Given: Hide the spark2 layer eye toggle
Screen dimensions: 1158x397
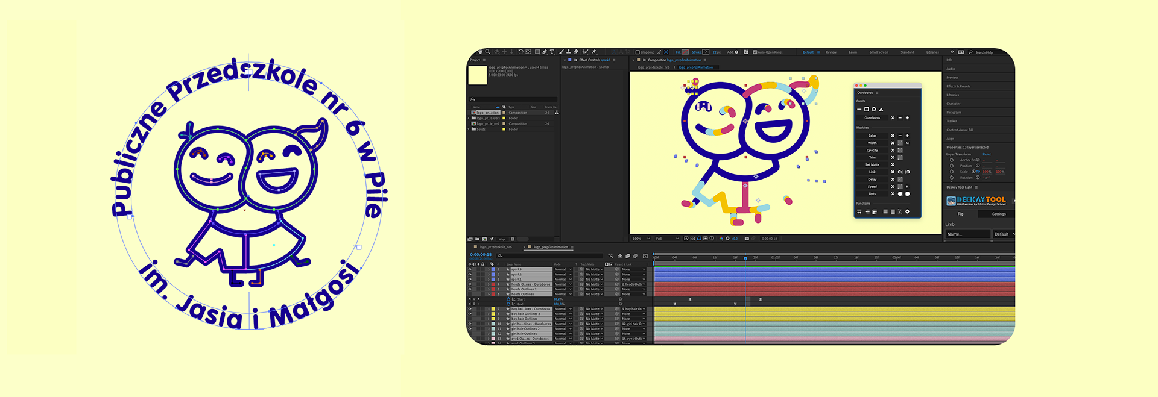Looking at the screenshot, I should click(470, 274).
